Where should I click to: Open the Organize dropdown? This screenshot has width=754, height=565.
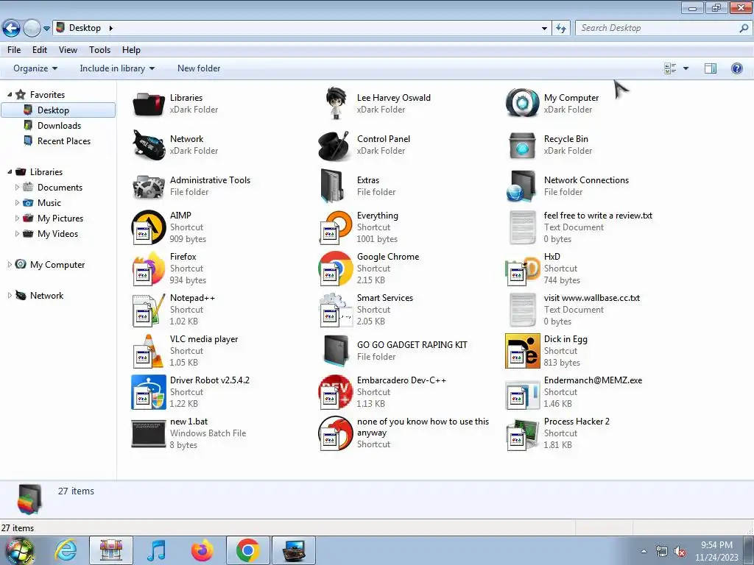click(x=35, y=68)
